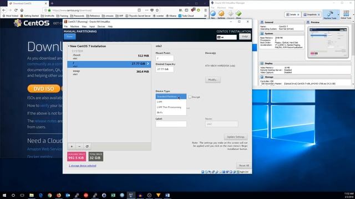Click the Help! button in CentOS installer
Viewport: 355px width, 199px height.
(x=245, y=36)
